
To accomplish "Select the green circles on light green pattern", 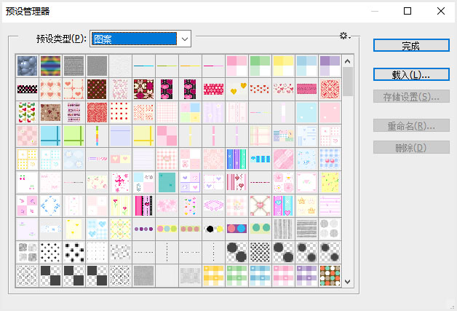I will [x=261, y=229].
